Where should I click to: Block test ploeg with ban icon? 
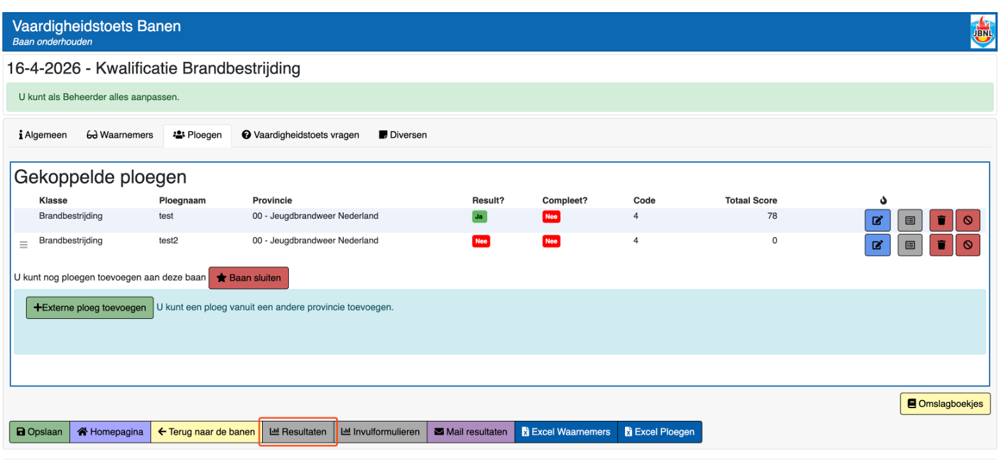[967, 221]
